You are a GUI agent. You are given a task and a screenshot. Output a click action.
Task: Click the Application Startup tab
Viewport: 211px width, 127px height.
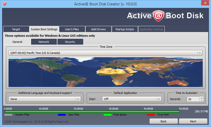click(x=151, y=29)
